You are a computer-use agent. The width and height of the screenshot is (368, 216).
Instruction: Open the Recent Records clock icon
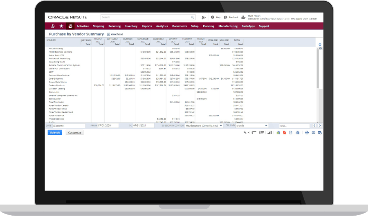[x=53, y=26]
